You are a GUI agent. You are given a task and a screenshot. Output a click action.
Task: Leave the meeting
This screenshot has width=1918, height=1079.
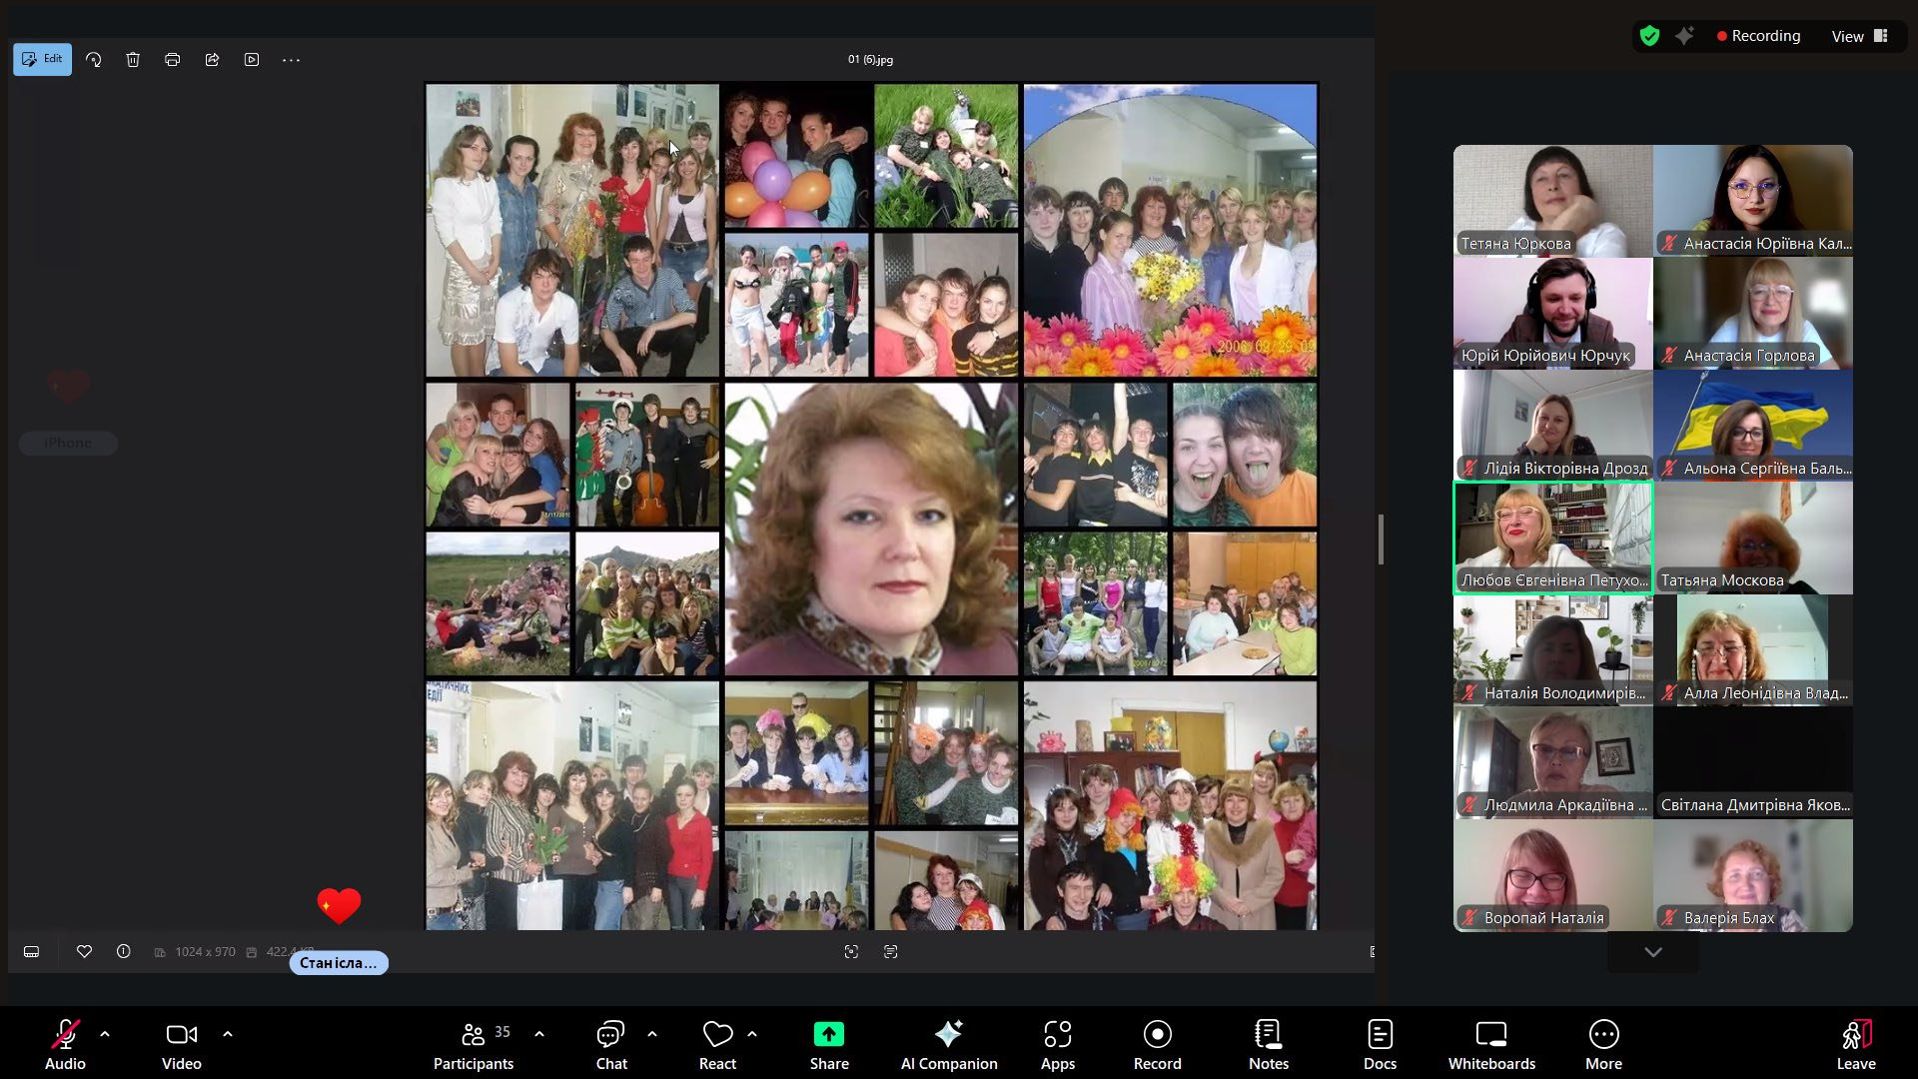1856,1044
